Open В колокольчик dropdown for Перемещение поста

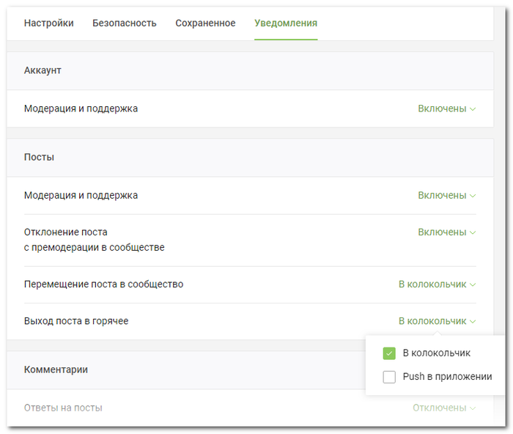coord(437,284)
